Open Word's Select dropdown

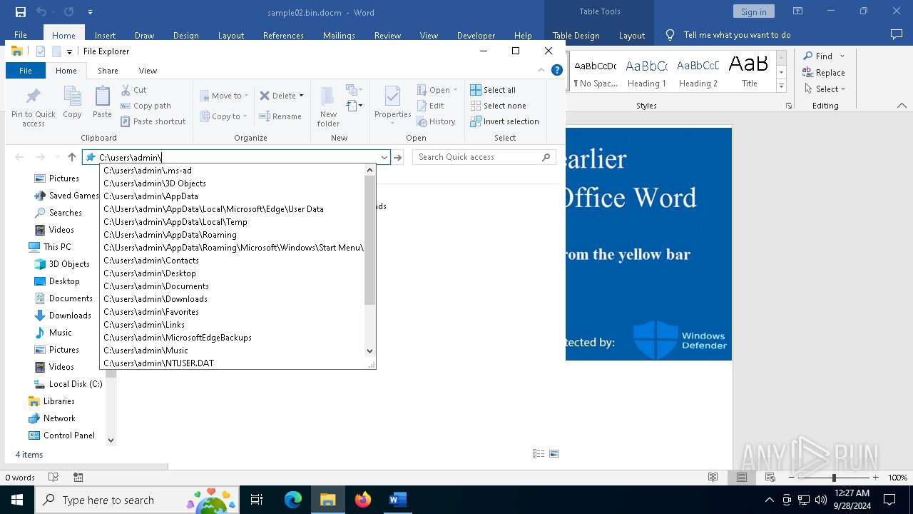(825, 89)
